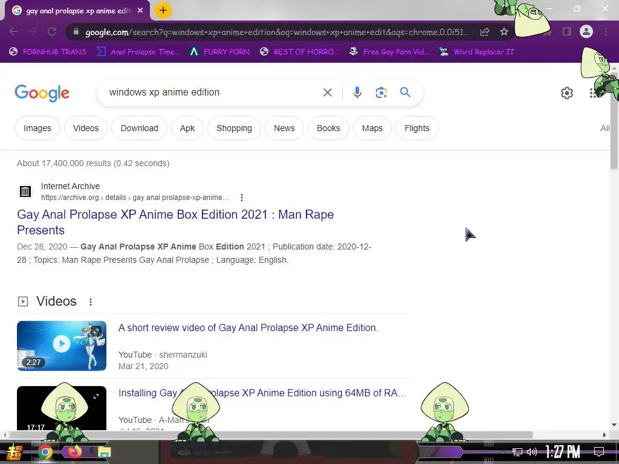Viewport: 619px width, 464px height.
Task: Click the lock site information icon
Action: (76, 31)
